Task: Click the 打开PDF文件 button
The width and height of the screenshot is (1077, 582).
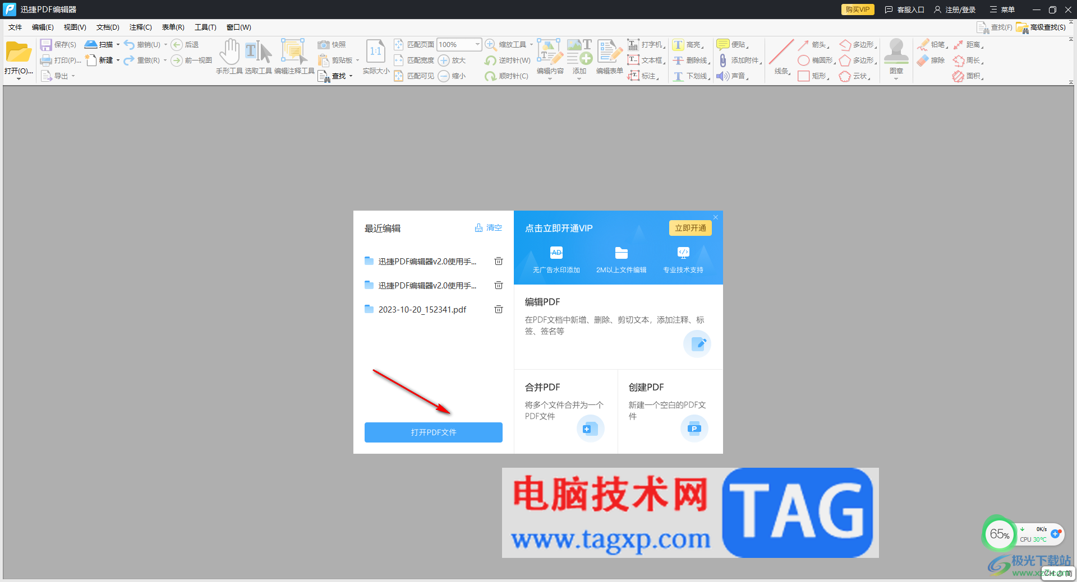Action: pos(434,432)
